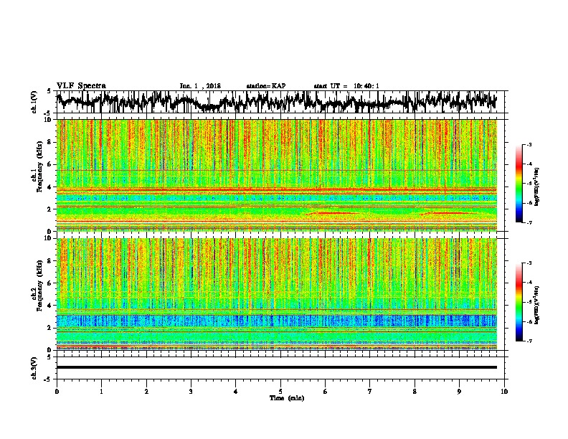Image resolution: width=568 pixels, height=439 pixels.
Task: Click the ch.2 colorbar log(PSD) label
Action: point(537,305)
